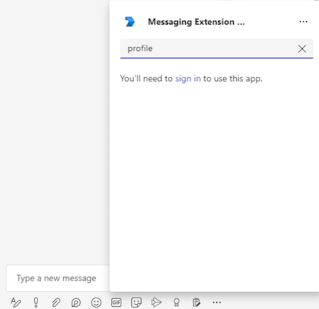
Task: Click the profile search field
Action: 217,48
